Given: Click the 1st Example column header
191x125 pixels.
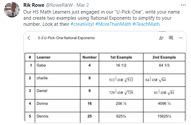Looking at the screenshot, I should coord(121,57).
